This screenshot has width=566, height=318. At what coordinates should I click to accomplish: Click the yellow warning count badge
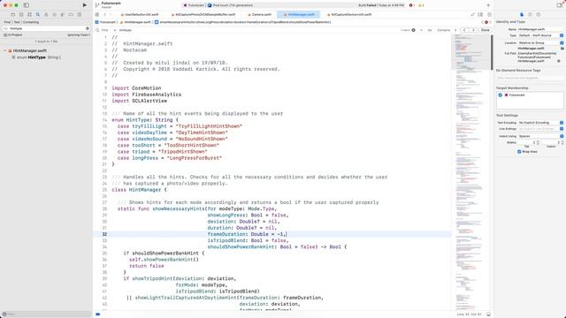point(421,5)
